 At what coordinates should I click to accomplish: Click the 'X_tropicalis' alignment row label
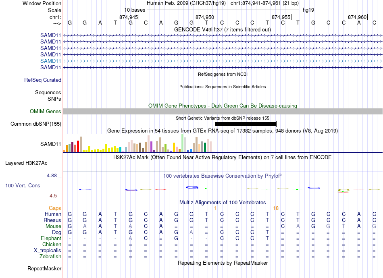pos(48,251)
